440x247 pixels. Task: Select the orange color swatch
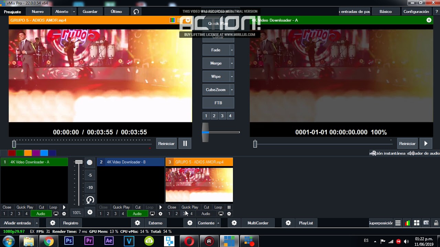28,153
